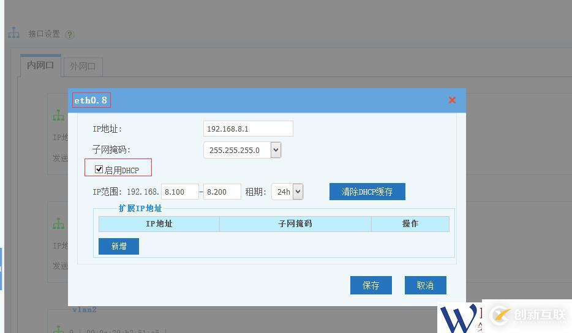This screenshot has height=333, width=572.
Task: Click the 子网掩码 column header in extended table
Action: click(295, 224)
